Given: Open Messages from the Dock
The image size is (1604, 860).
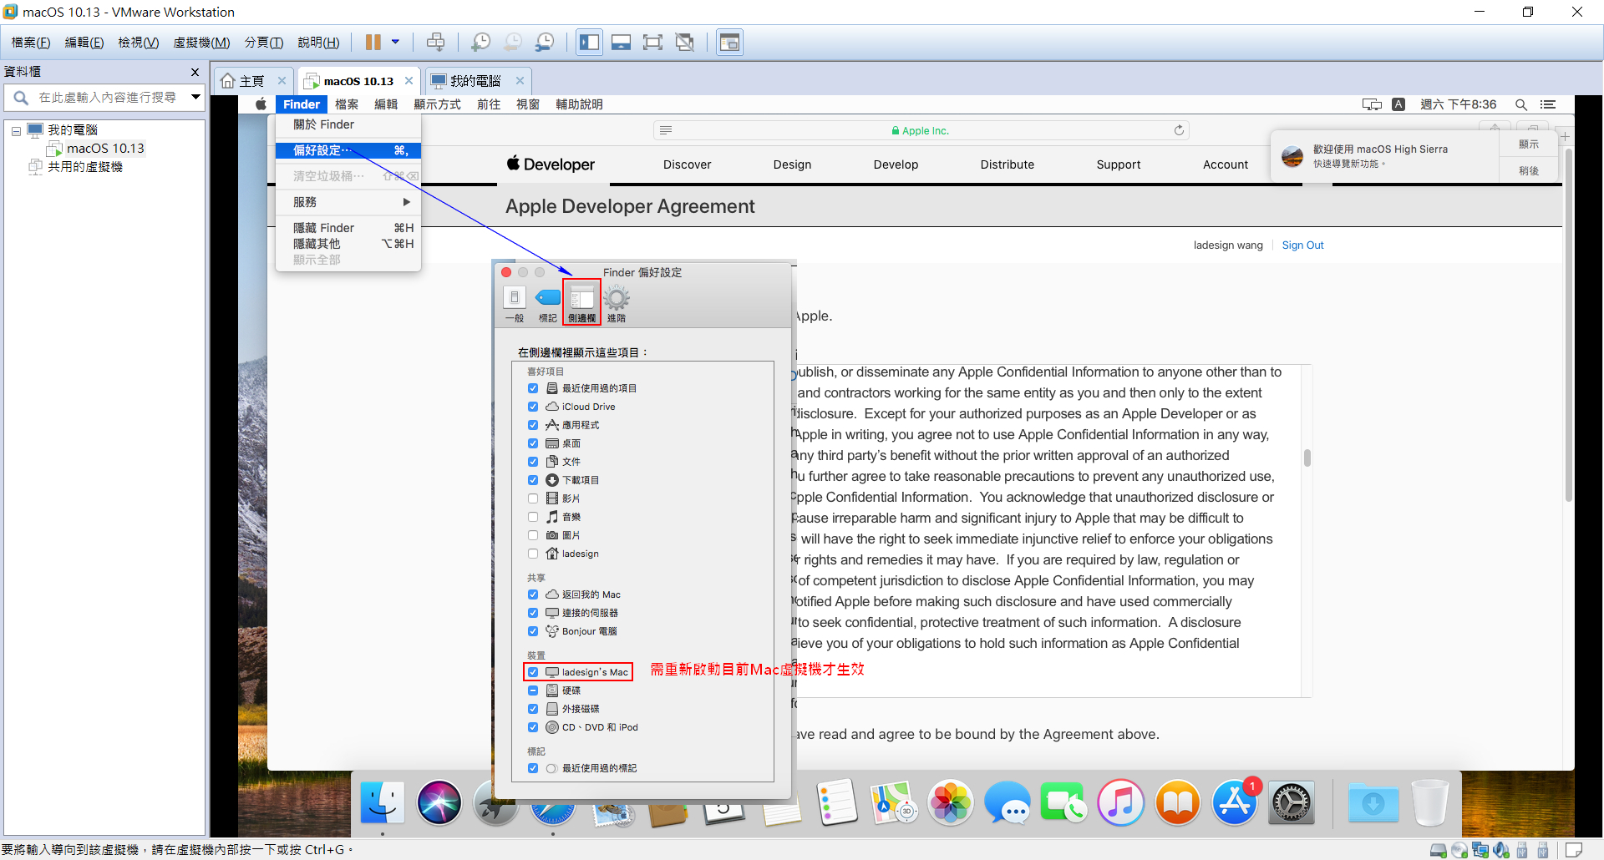Looking at the screenshot, I should (1007, 802).
